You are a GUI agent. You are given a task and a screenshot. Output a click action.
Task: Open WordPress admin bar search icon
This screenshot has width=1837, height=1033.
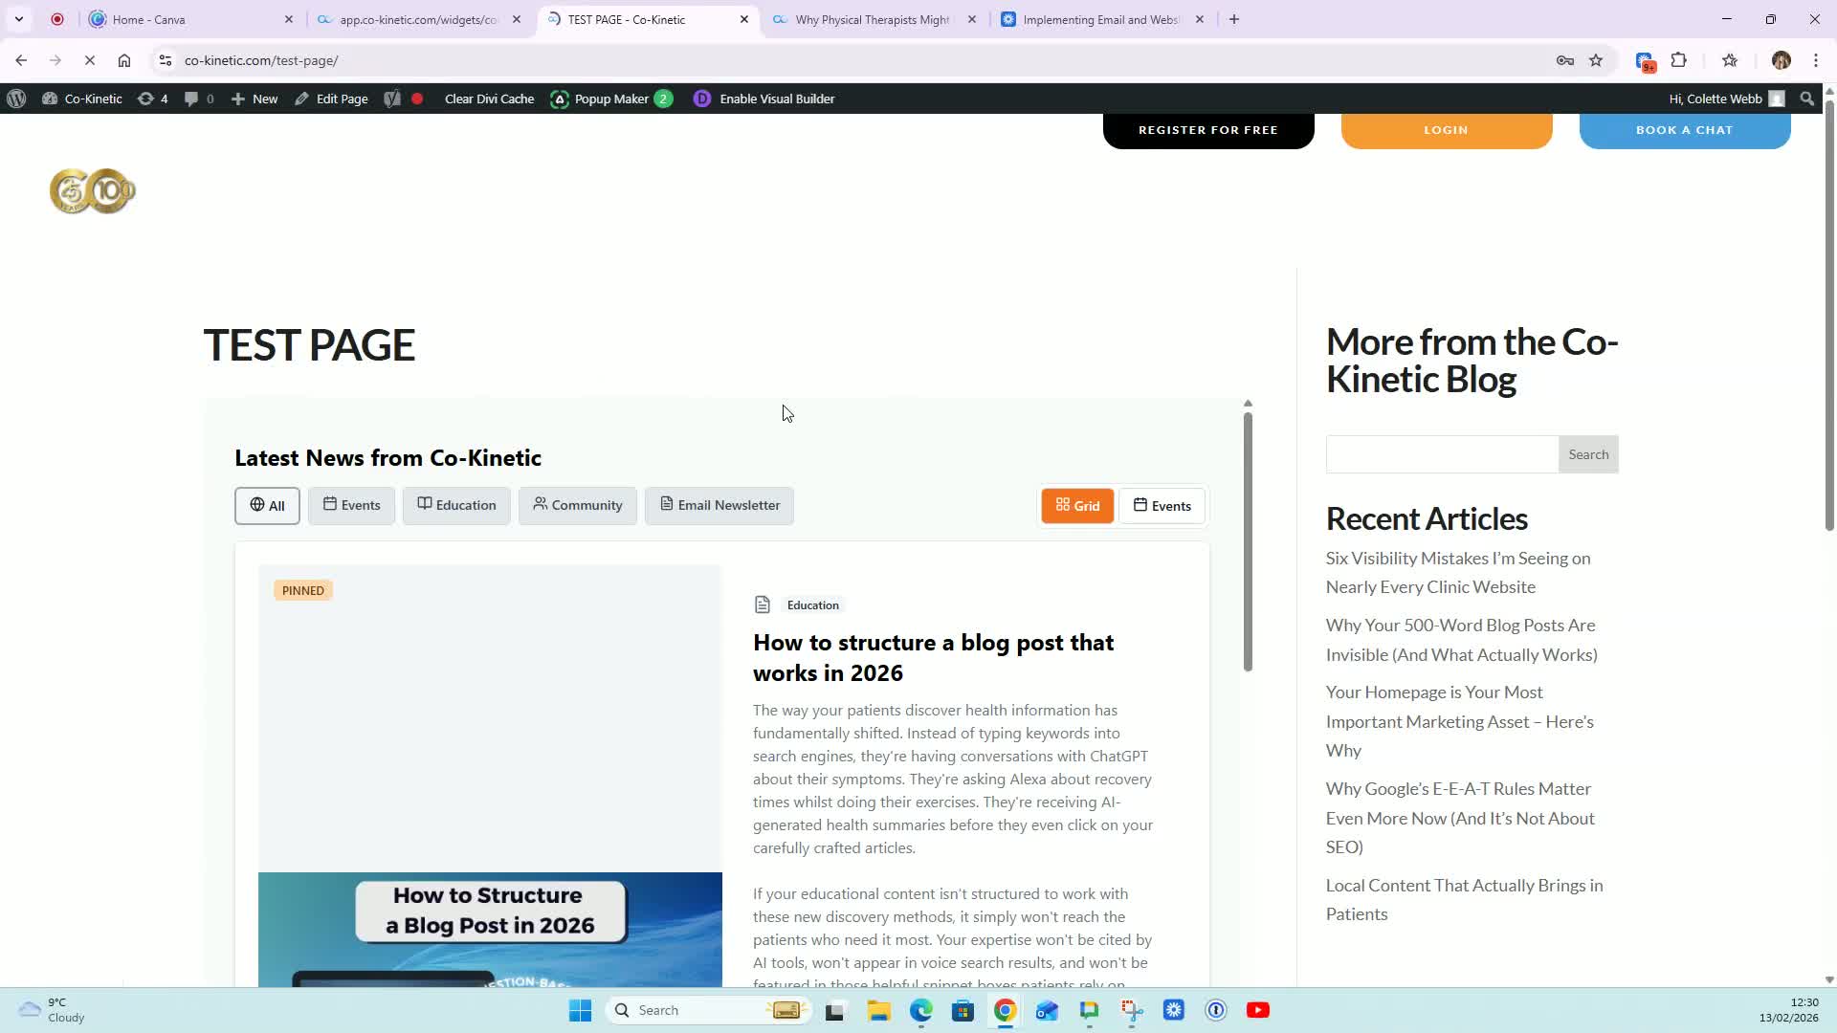coord(1806,99)
